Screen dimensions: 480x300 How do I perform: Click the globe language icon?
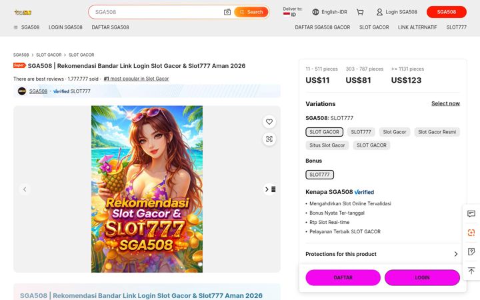tap(315, 12)
